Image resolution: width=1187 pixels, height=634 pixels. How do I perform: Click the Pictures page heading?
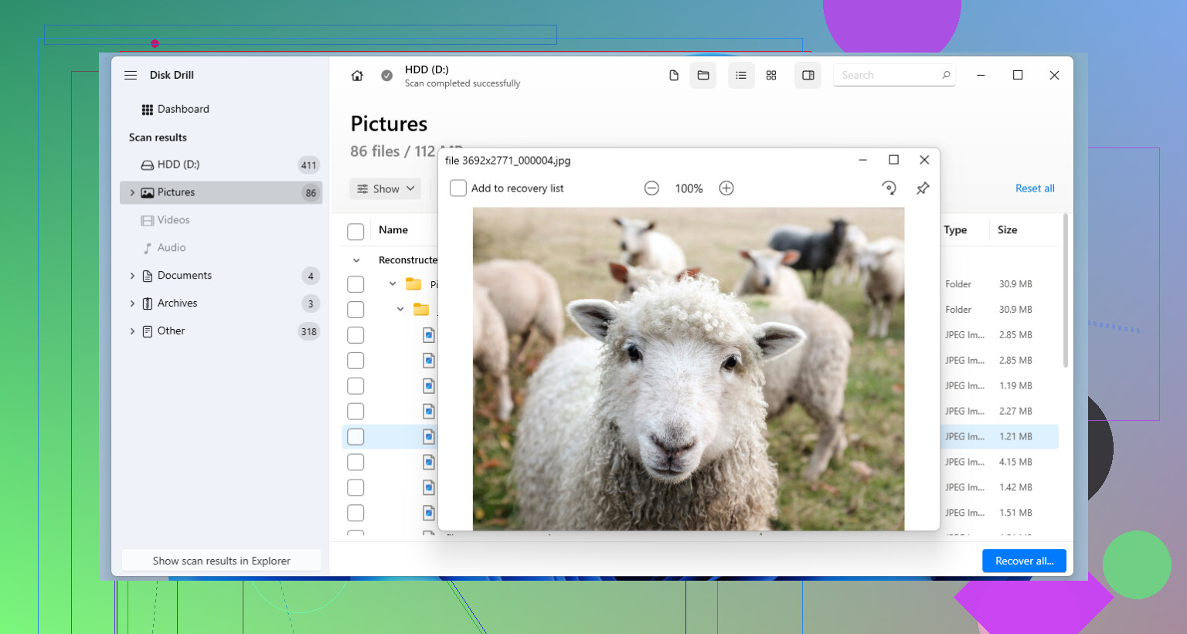point(389,124)
